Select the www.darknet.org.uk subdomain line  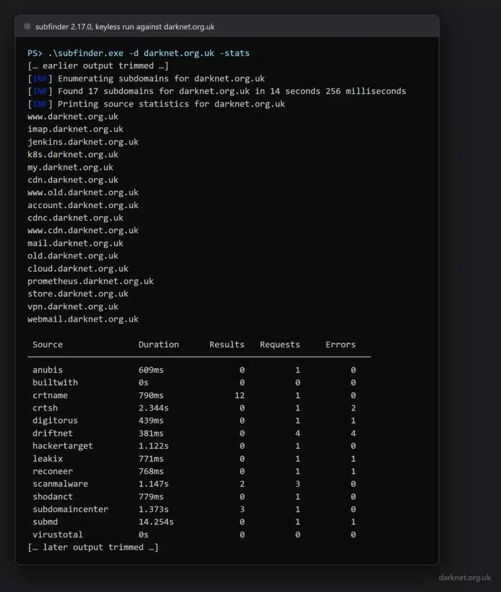tap(73, 116)
